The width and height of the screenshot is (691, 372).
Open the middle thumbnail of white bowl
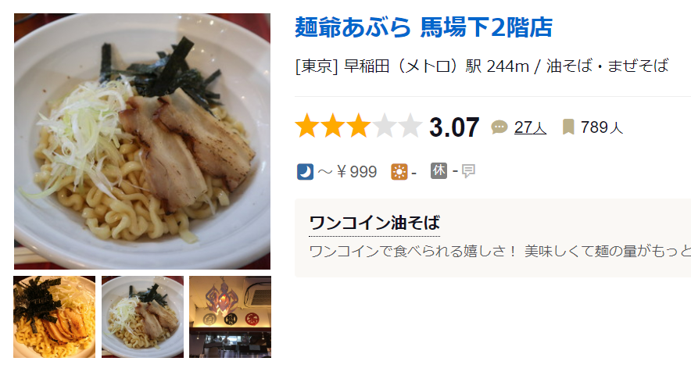(142, 317)
